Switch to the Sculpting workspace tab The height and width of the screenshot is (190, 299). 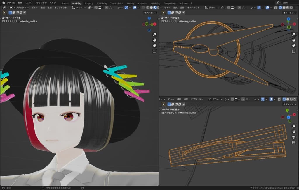point(89,3)
